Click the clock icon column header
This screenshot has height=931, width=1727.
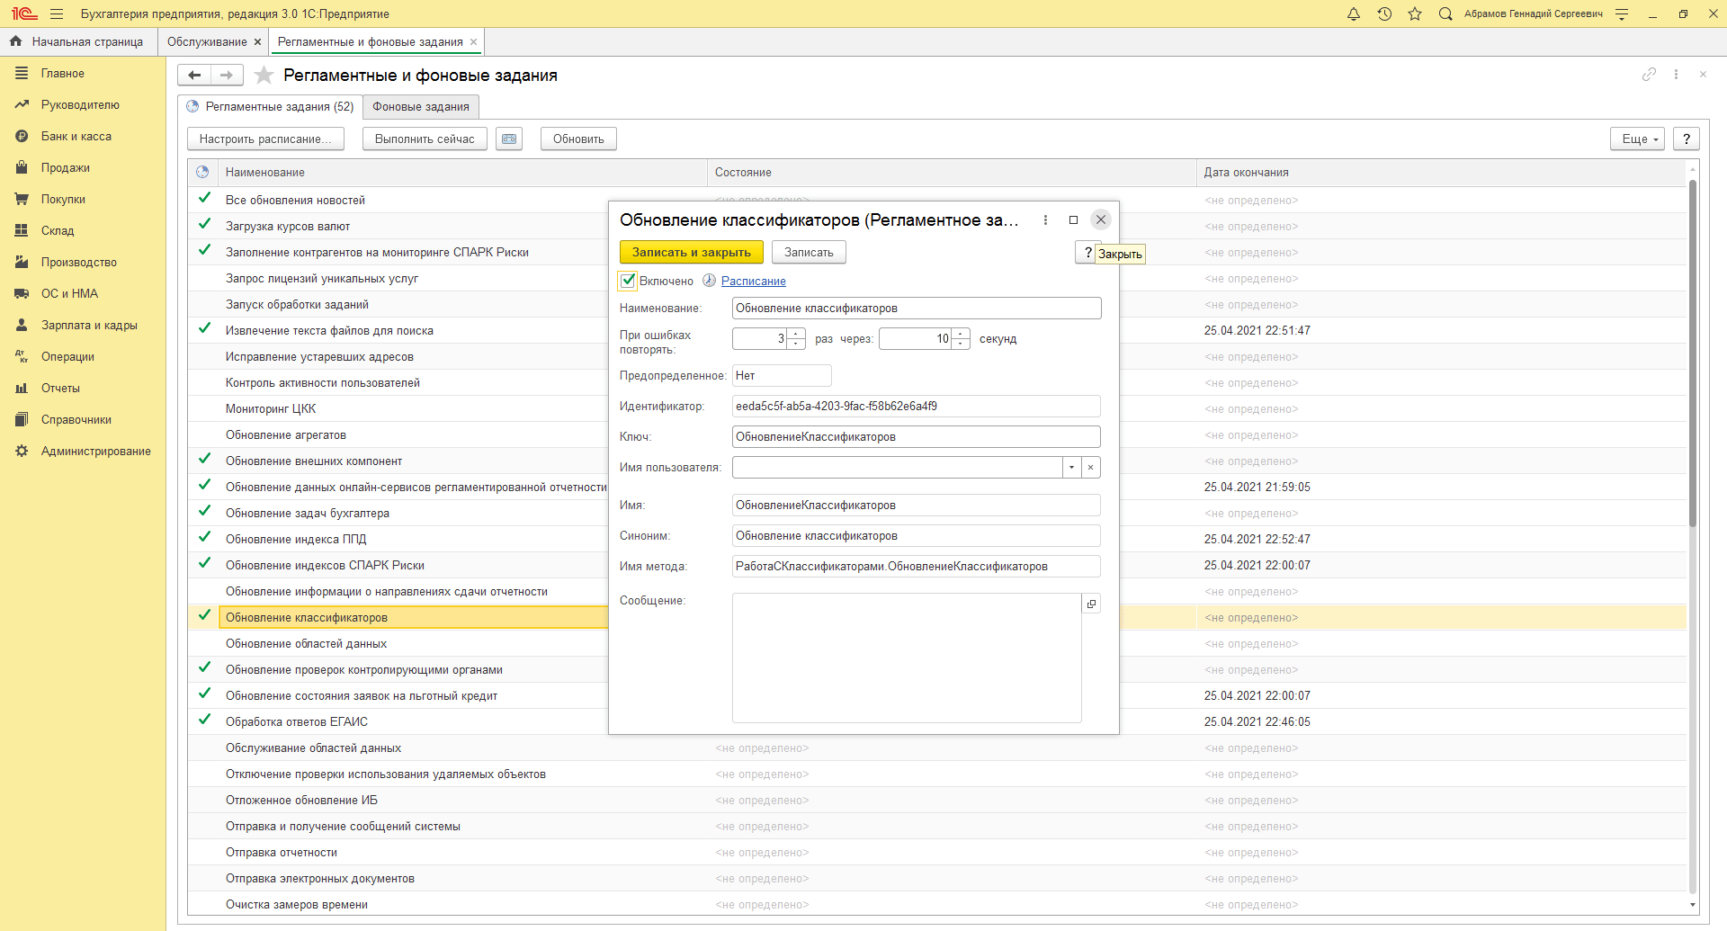point(202,173)
